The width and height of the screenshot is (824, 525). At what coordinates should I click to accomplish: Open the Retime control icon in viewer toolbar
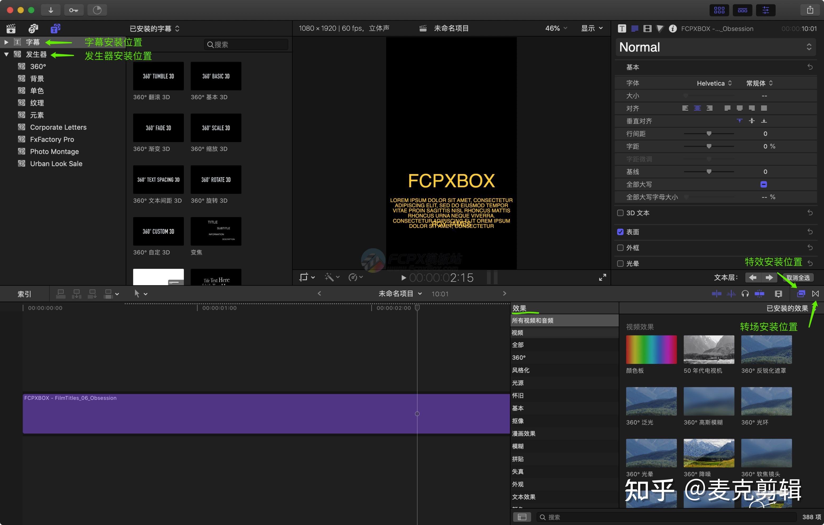click(x=353, y=277)
